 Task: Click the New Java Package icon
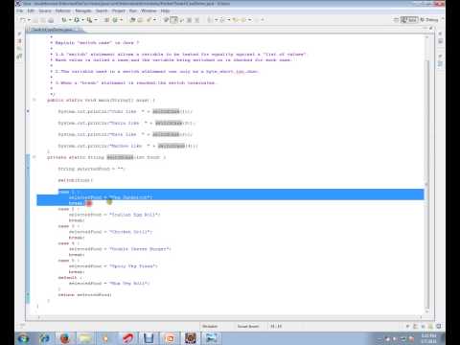[106, 20]
